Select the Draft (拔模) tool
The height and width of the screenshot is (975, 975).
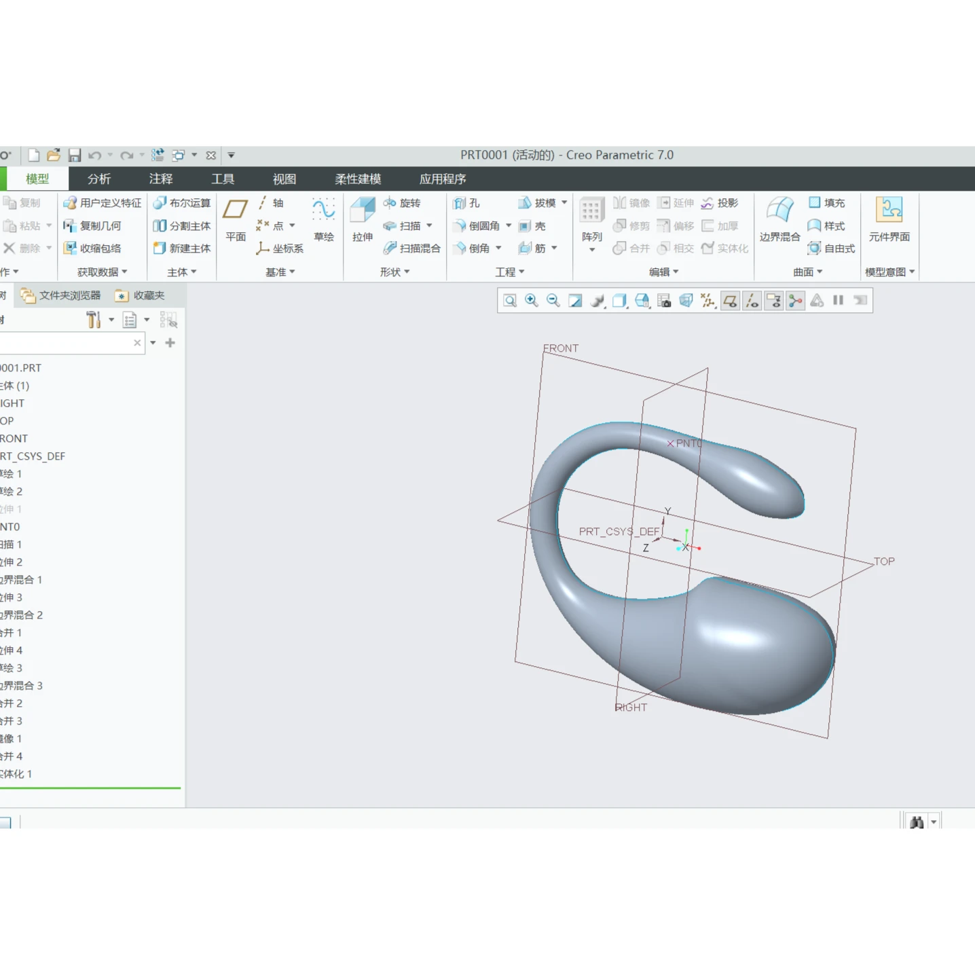pyautogui.click(x=537, y=203)
